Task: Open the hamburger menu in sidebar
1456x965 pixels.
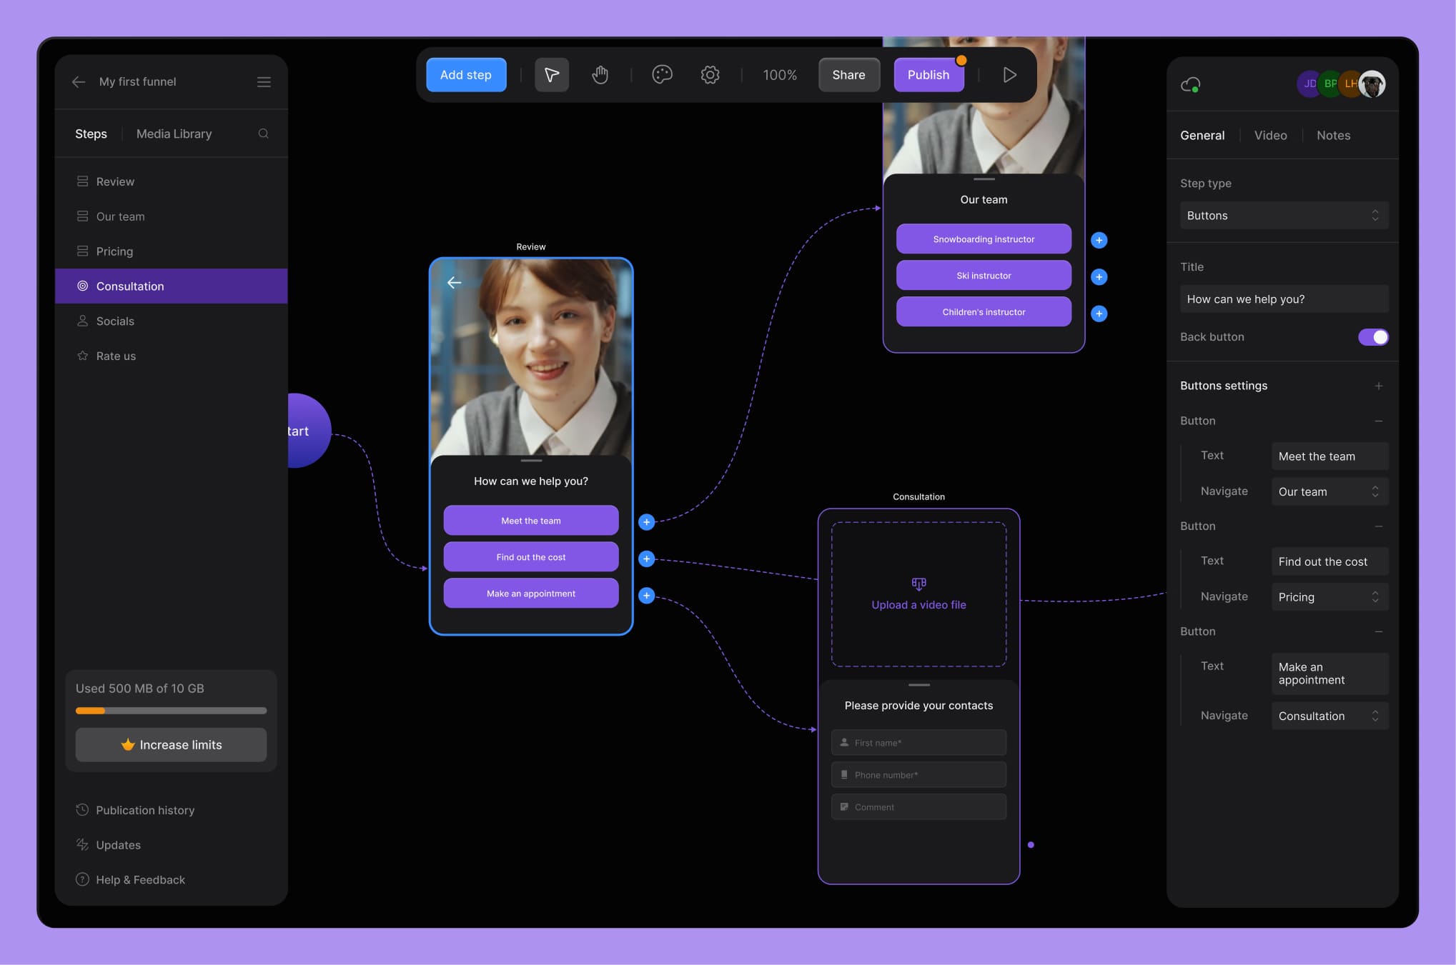Action: pos(264,82)
